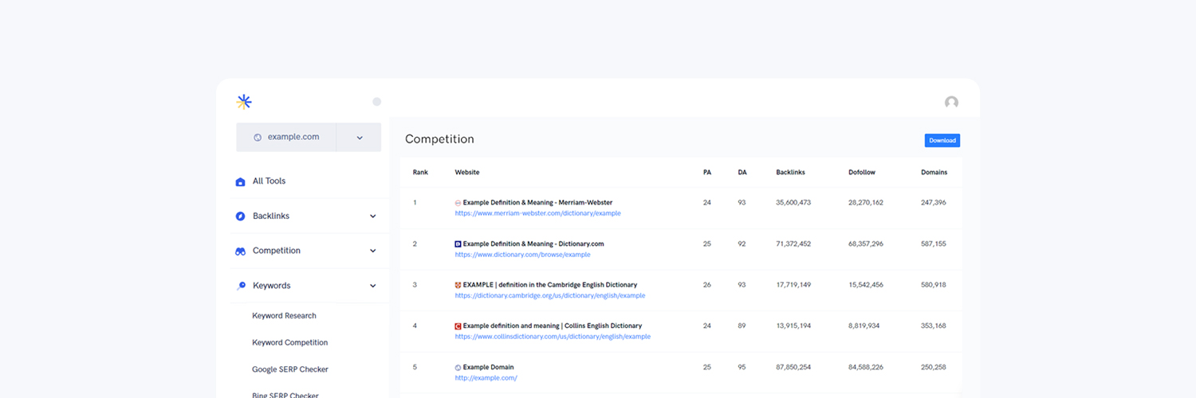Select the Dictionary.com result title

point(533,244)
